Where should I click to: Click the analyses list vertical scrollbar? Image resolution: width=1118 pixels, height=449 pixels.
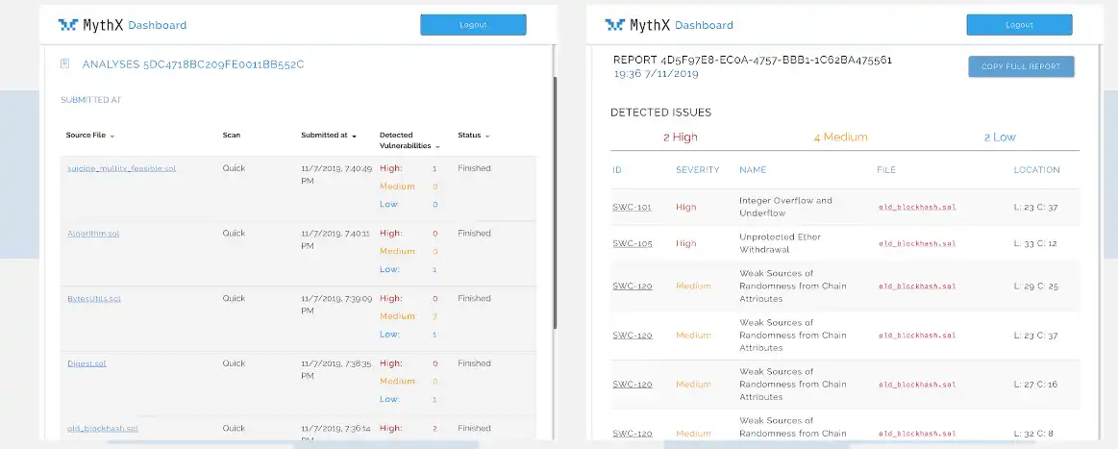556,203
